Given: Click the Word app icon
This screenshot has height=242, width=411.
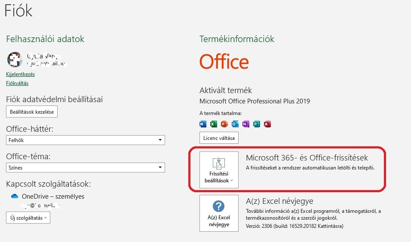Looking at the screenshot, I should pyautogui.click(x=203, y=124).
